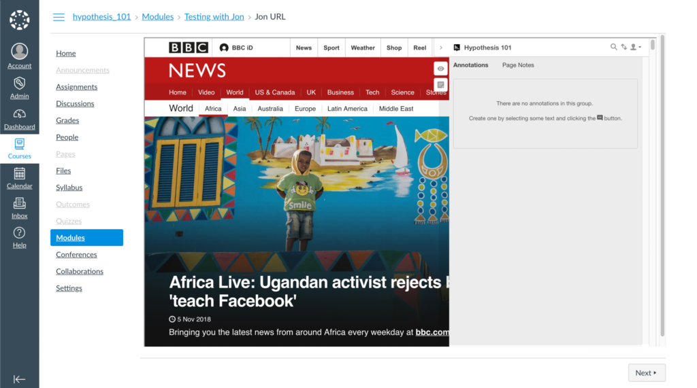Search annotations with the magnifier icon
This screenshot has height=388, width=697.
tap(613, 47)
